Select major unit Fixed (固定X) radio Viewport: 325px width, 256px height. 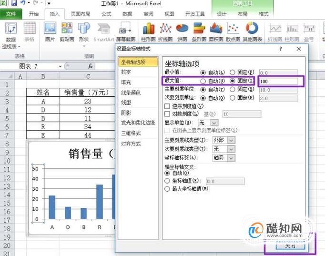click(233, 89)
